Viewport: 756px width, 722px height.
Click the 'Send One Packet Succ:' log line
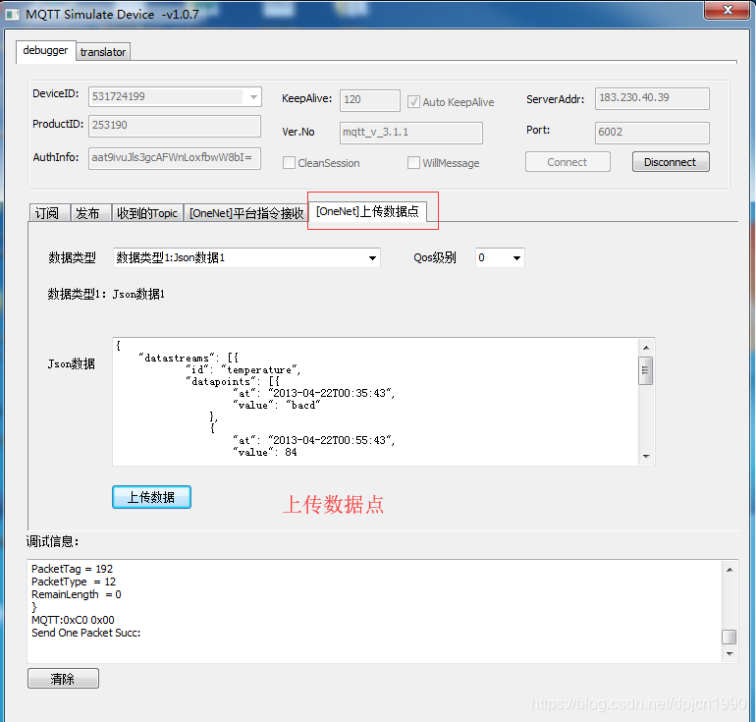click(x=85, y=633)
